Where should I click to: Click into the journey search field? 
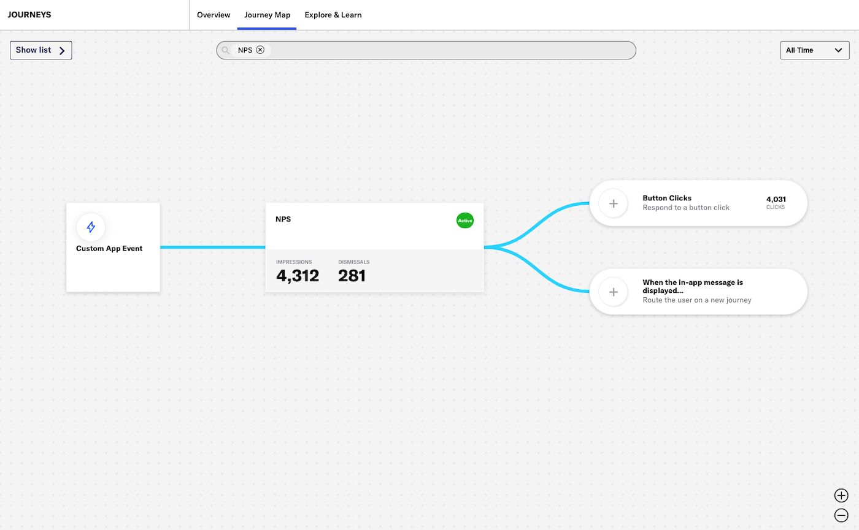pos(448,50)
